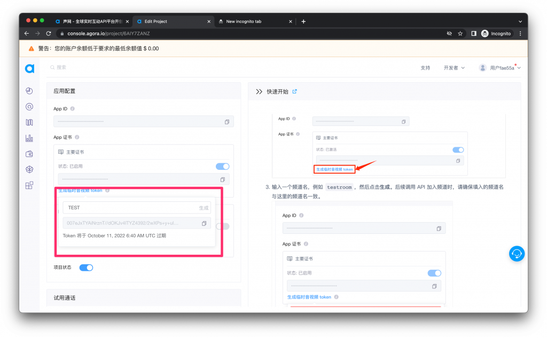This screenshot has height=338, width=547.
Task: Open the blue support chat bubble
Action: (x=517, y=254)
